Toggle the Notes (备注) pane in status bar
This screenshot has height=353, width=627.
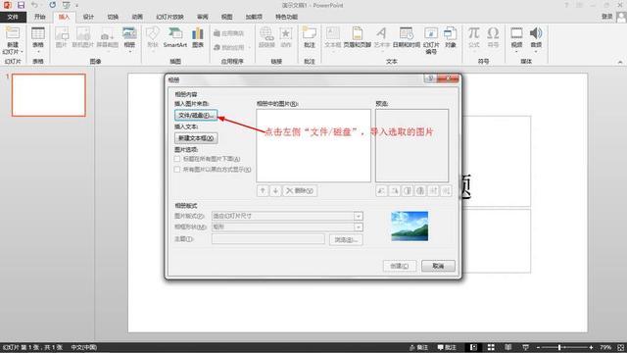tap(418, 347)
